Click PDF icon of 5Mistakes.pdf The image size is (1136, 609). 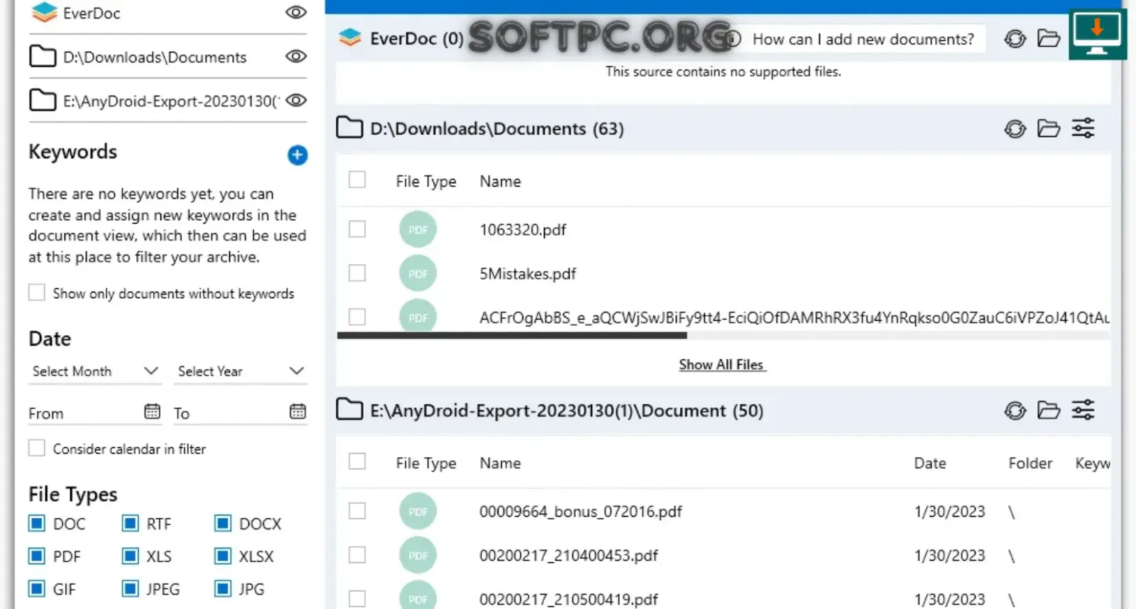[x=417, y=273]
